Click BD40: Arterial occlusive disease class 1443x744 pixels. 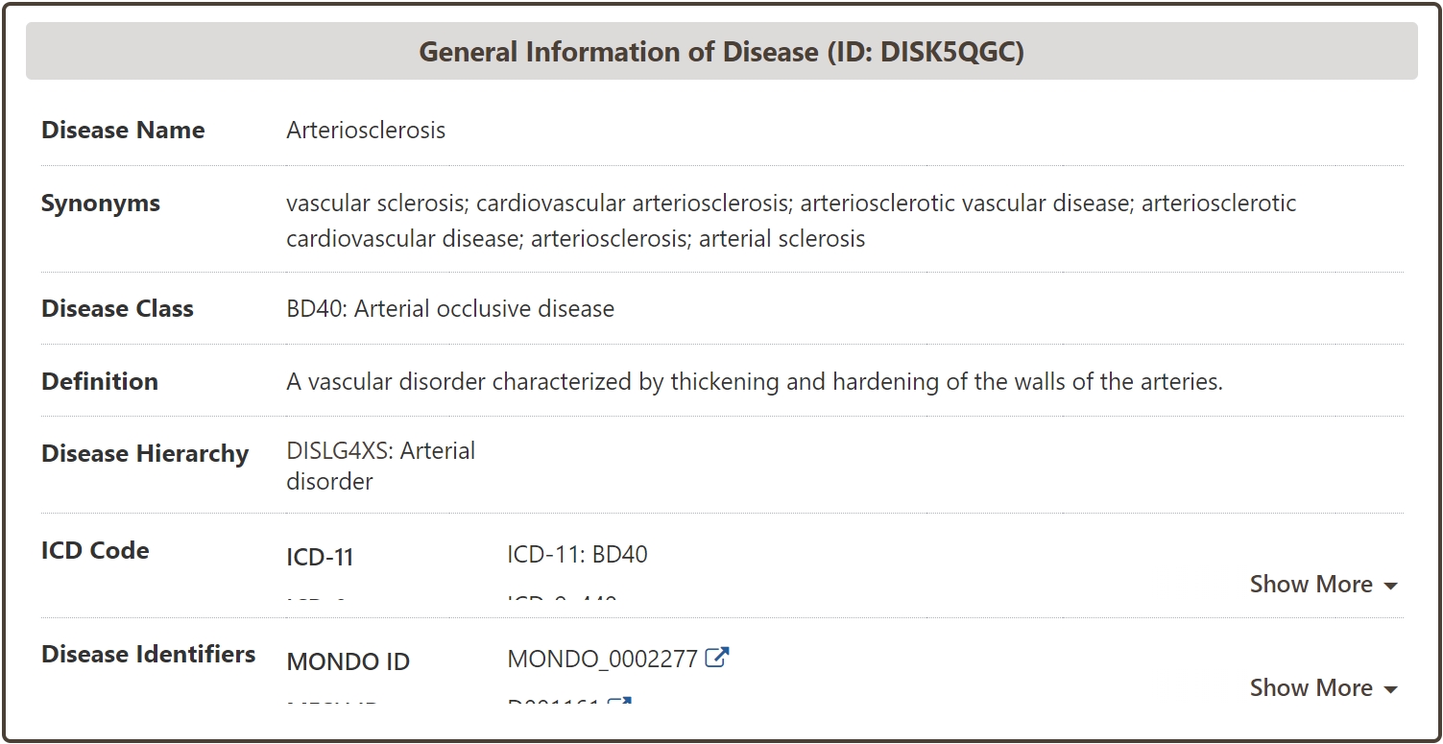click(450, 309)
